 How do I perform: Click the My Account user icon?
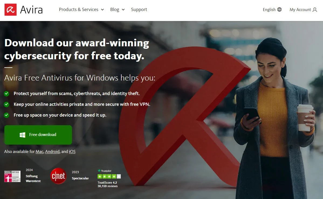(315, 10)
